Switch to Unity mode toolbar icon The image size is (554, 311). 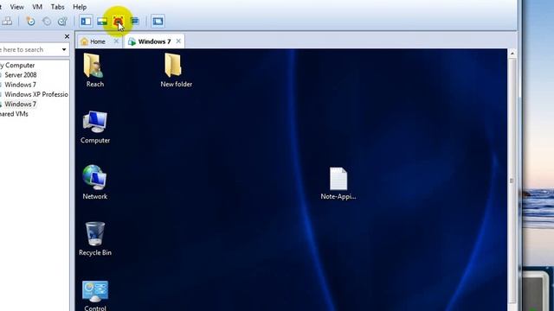[135, 21]
